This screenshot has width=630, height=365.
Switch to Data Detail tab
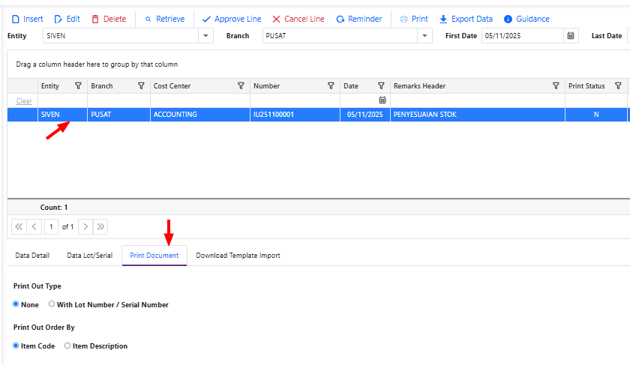[32, 256]
